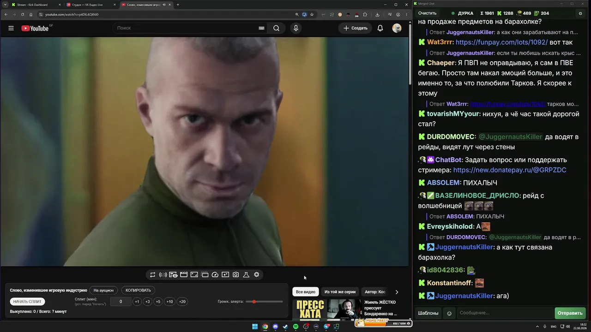This screenshot has height=332, width=591.
Task: Click the flask icon below the video
Action: pyautogui.click(x=246, y=275)
